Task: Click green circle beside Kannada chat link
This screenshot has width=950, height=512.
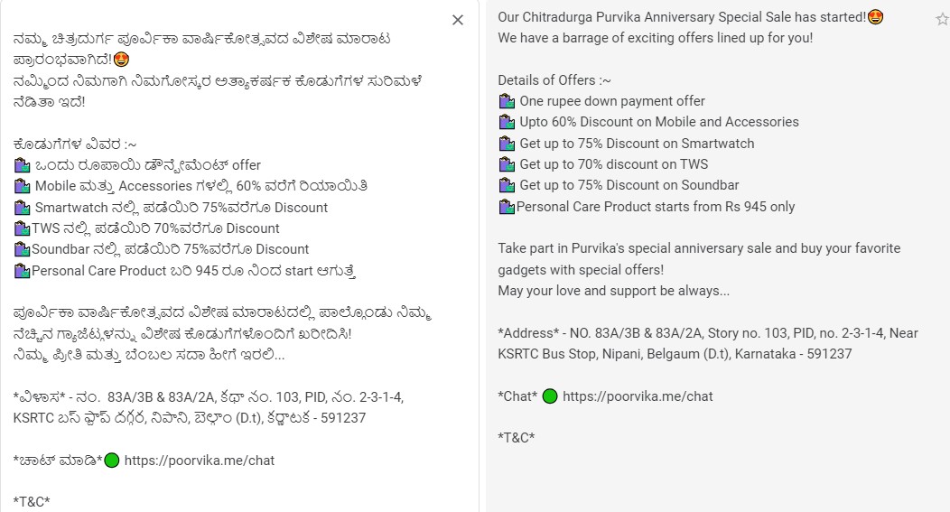Action: (112, 461)
